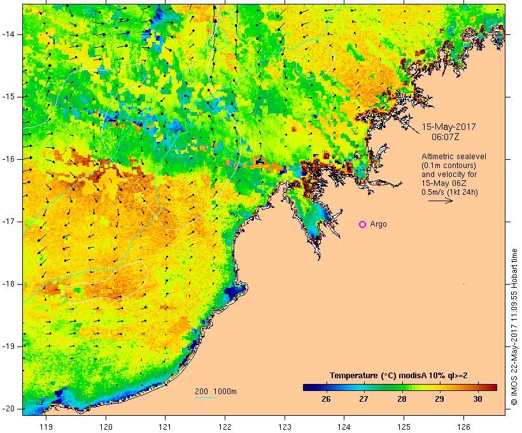
Task: Click the Argo label text
Action: (378, 224)
